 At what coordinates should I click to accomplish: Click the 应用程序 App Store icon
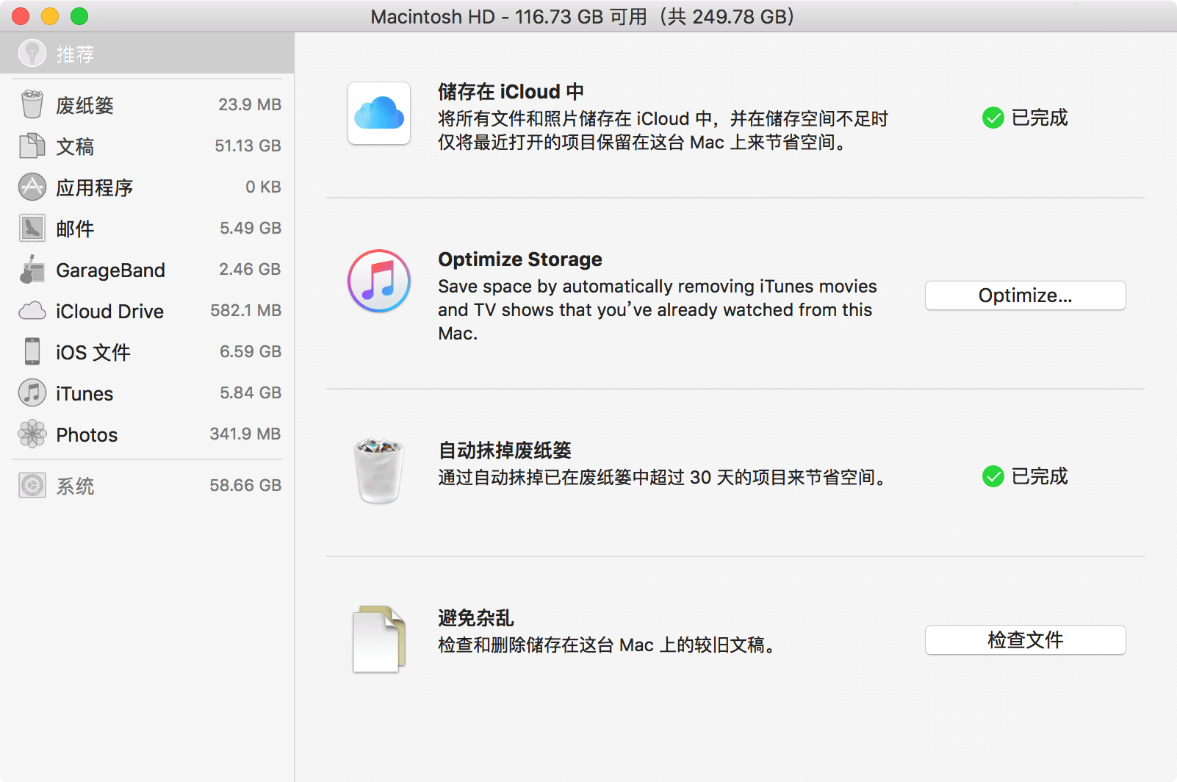point(32,187)
